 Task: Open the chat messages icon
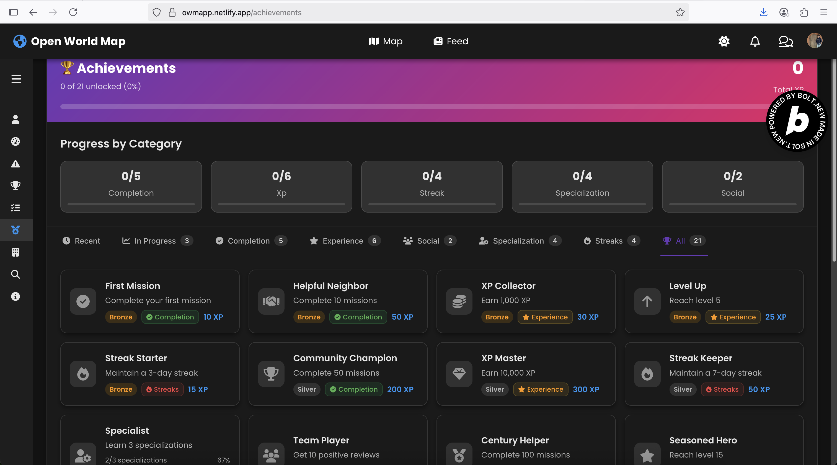786,41
